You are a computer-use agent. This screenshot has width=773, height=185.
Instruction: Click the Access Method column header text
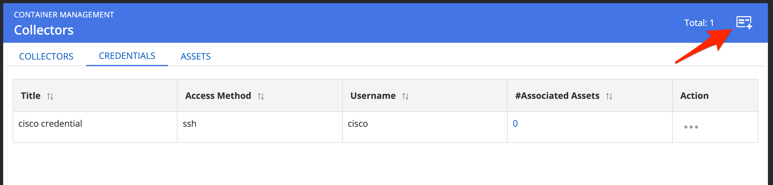(x=218, y=96)
